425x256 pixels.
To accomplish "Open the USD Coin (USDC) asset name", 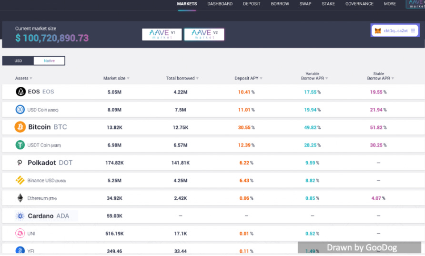I will pos(43,110).
